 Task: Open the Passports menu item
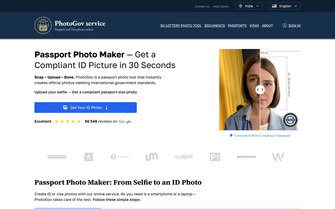[237, 26]
